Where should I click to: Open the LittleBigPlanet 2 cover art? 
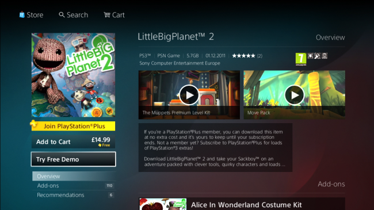(73, 75)
